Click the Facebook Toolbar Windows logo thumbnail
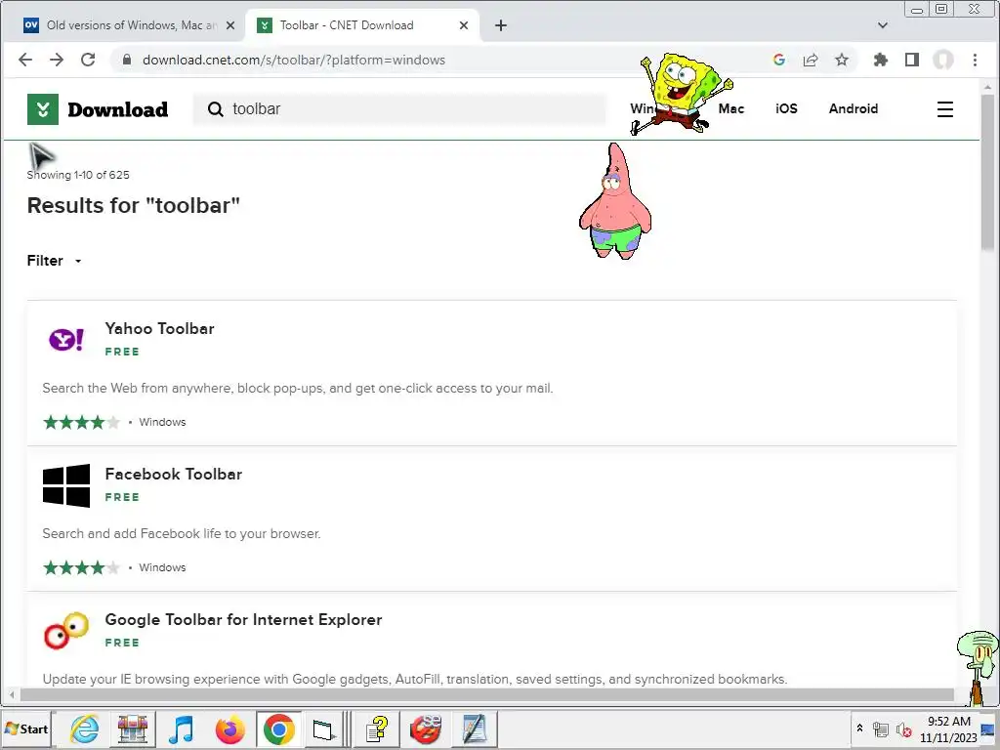 pos(66,486)
